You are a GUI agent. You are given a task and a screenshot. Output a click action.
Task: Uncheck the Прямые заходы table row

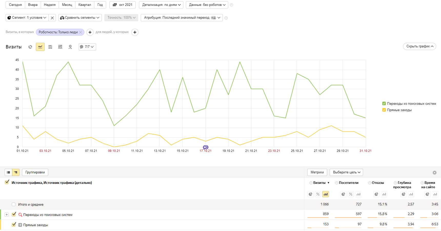tap(14, 224)
